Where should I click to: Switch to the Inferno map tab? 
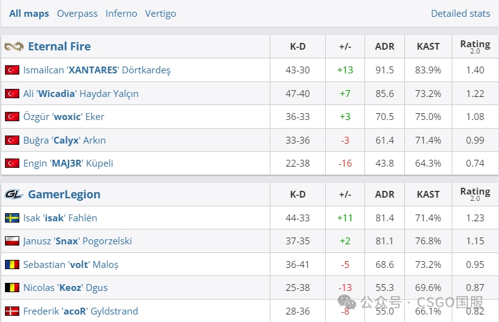121,13
